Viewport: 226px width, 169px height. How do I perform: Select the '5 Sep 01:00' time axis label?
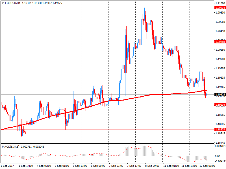[62, 166]
